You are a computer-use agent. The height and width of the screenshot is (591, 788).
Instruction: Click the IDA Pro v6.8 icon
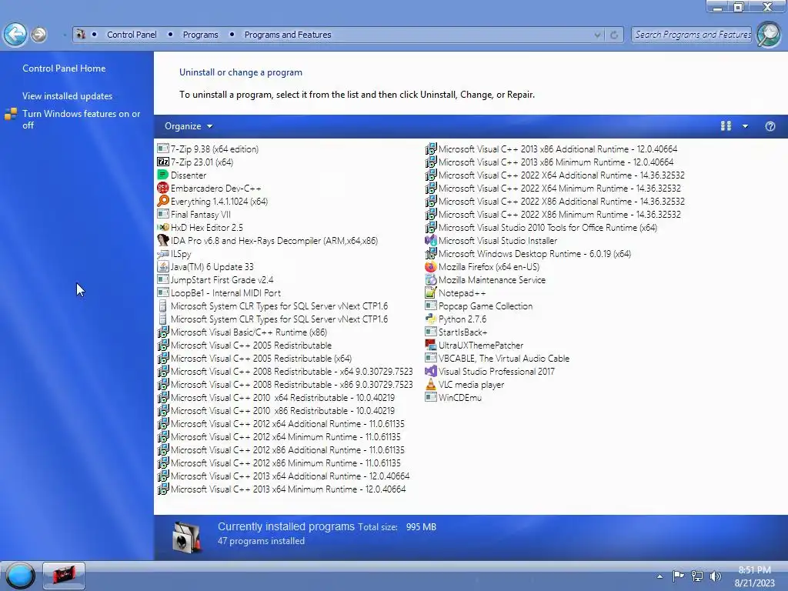pos(163,240)
